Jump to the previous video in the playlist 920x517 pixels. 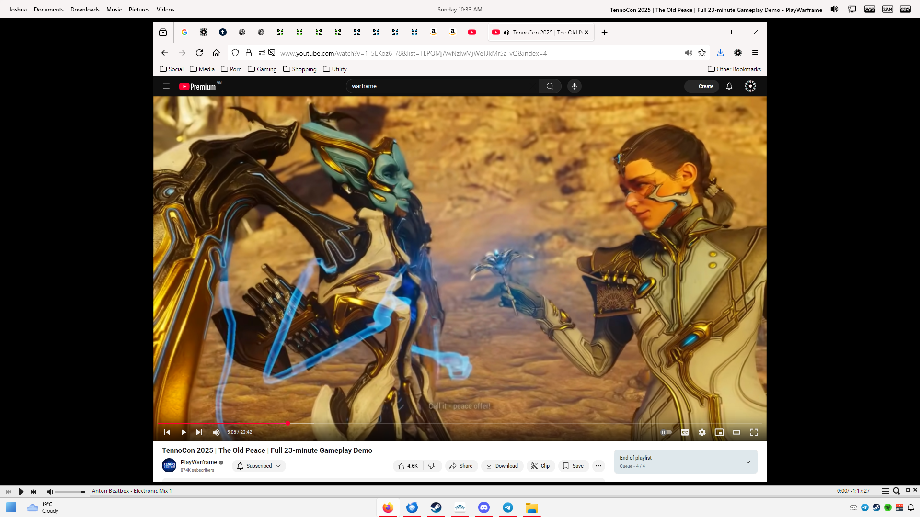[167, 432]
